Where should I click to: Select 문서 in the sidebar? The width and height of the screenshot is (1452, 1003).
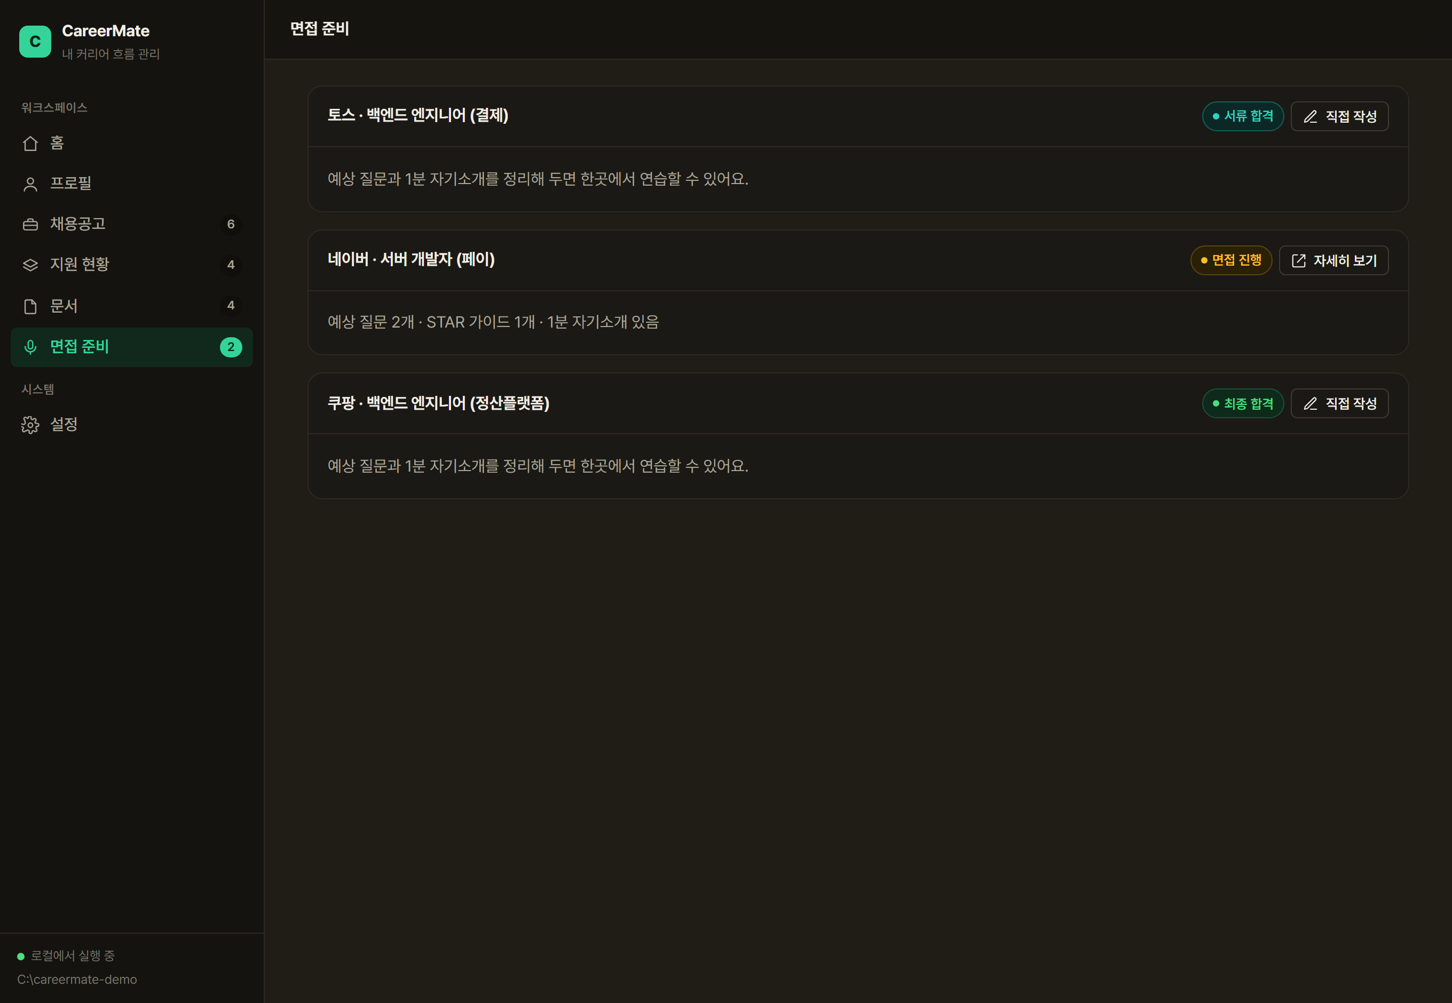click(x=132, y=306)
